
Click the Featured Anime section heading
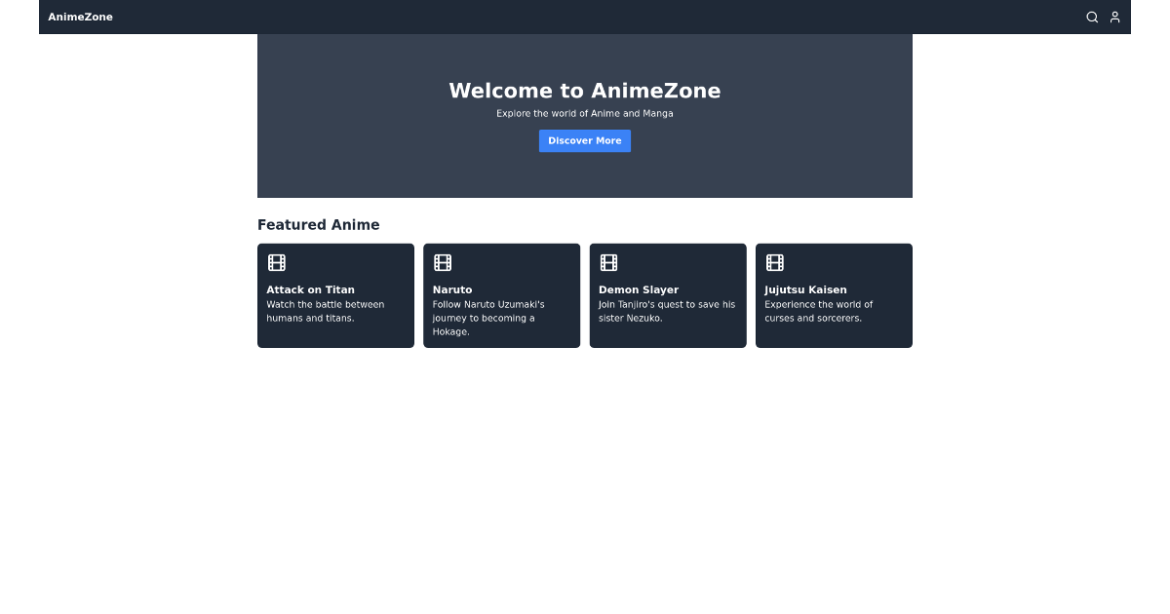tap(318, 224)
